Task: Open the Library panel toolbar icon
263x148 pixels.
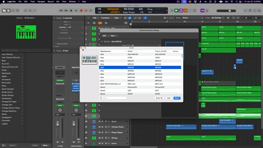Action: pos(4,11)
